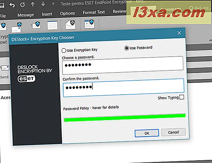Switch to the Insert ribbon tab
The width and height of the screenshot is (212, 163).
point(47,14)
